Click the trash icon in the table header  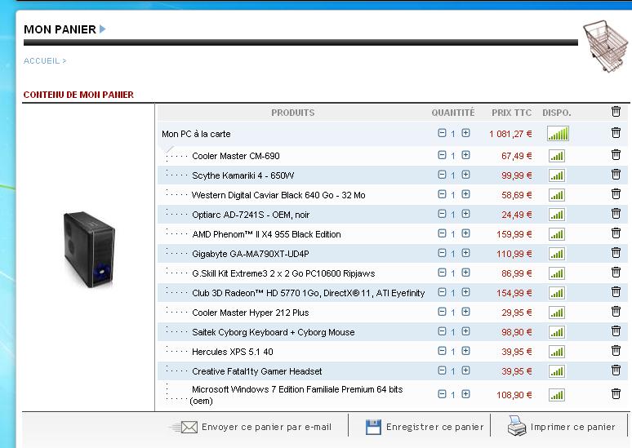[616, 112]
